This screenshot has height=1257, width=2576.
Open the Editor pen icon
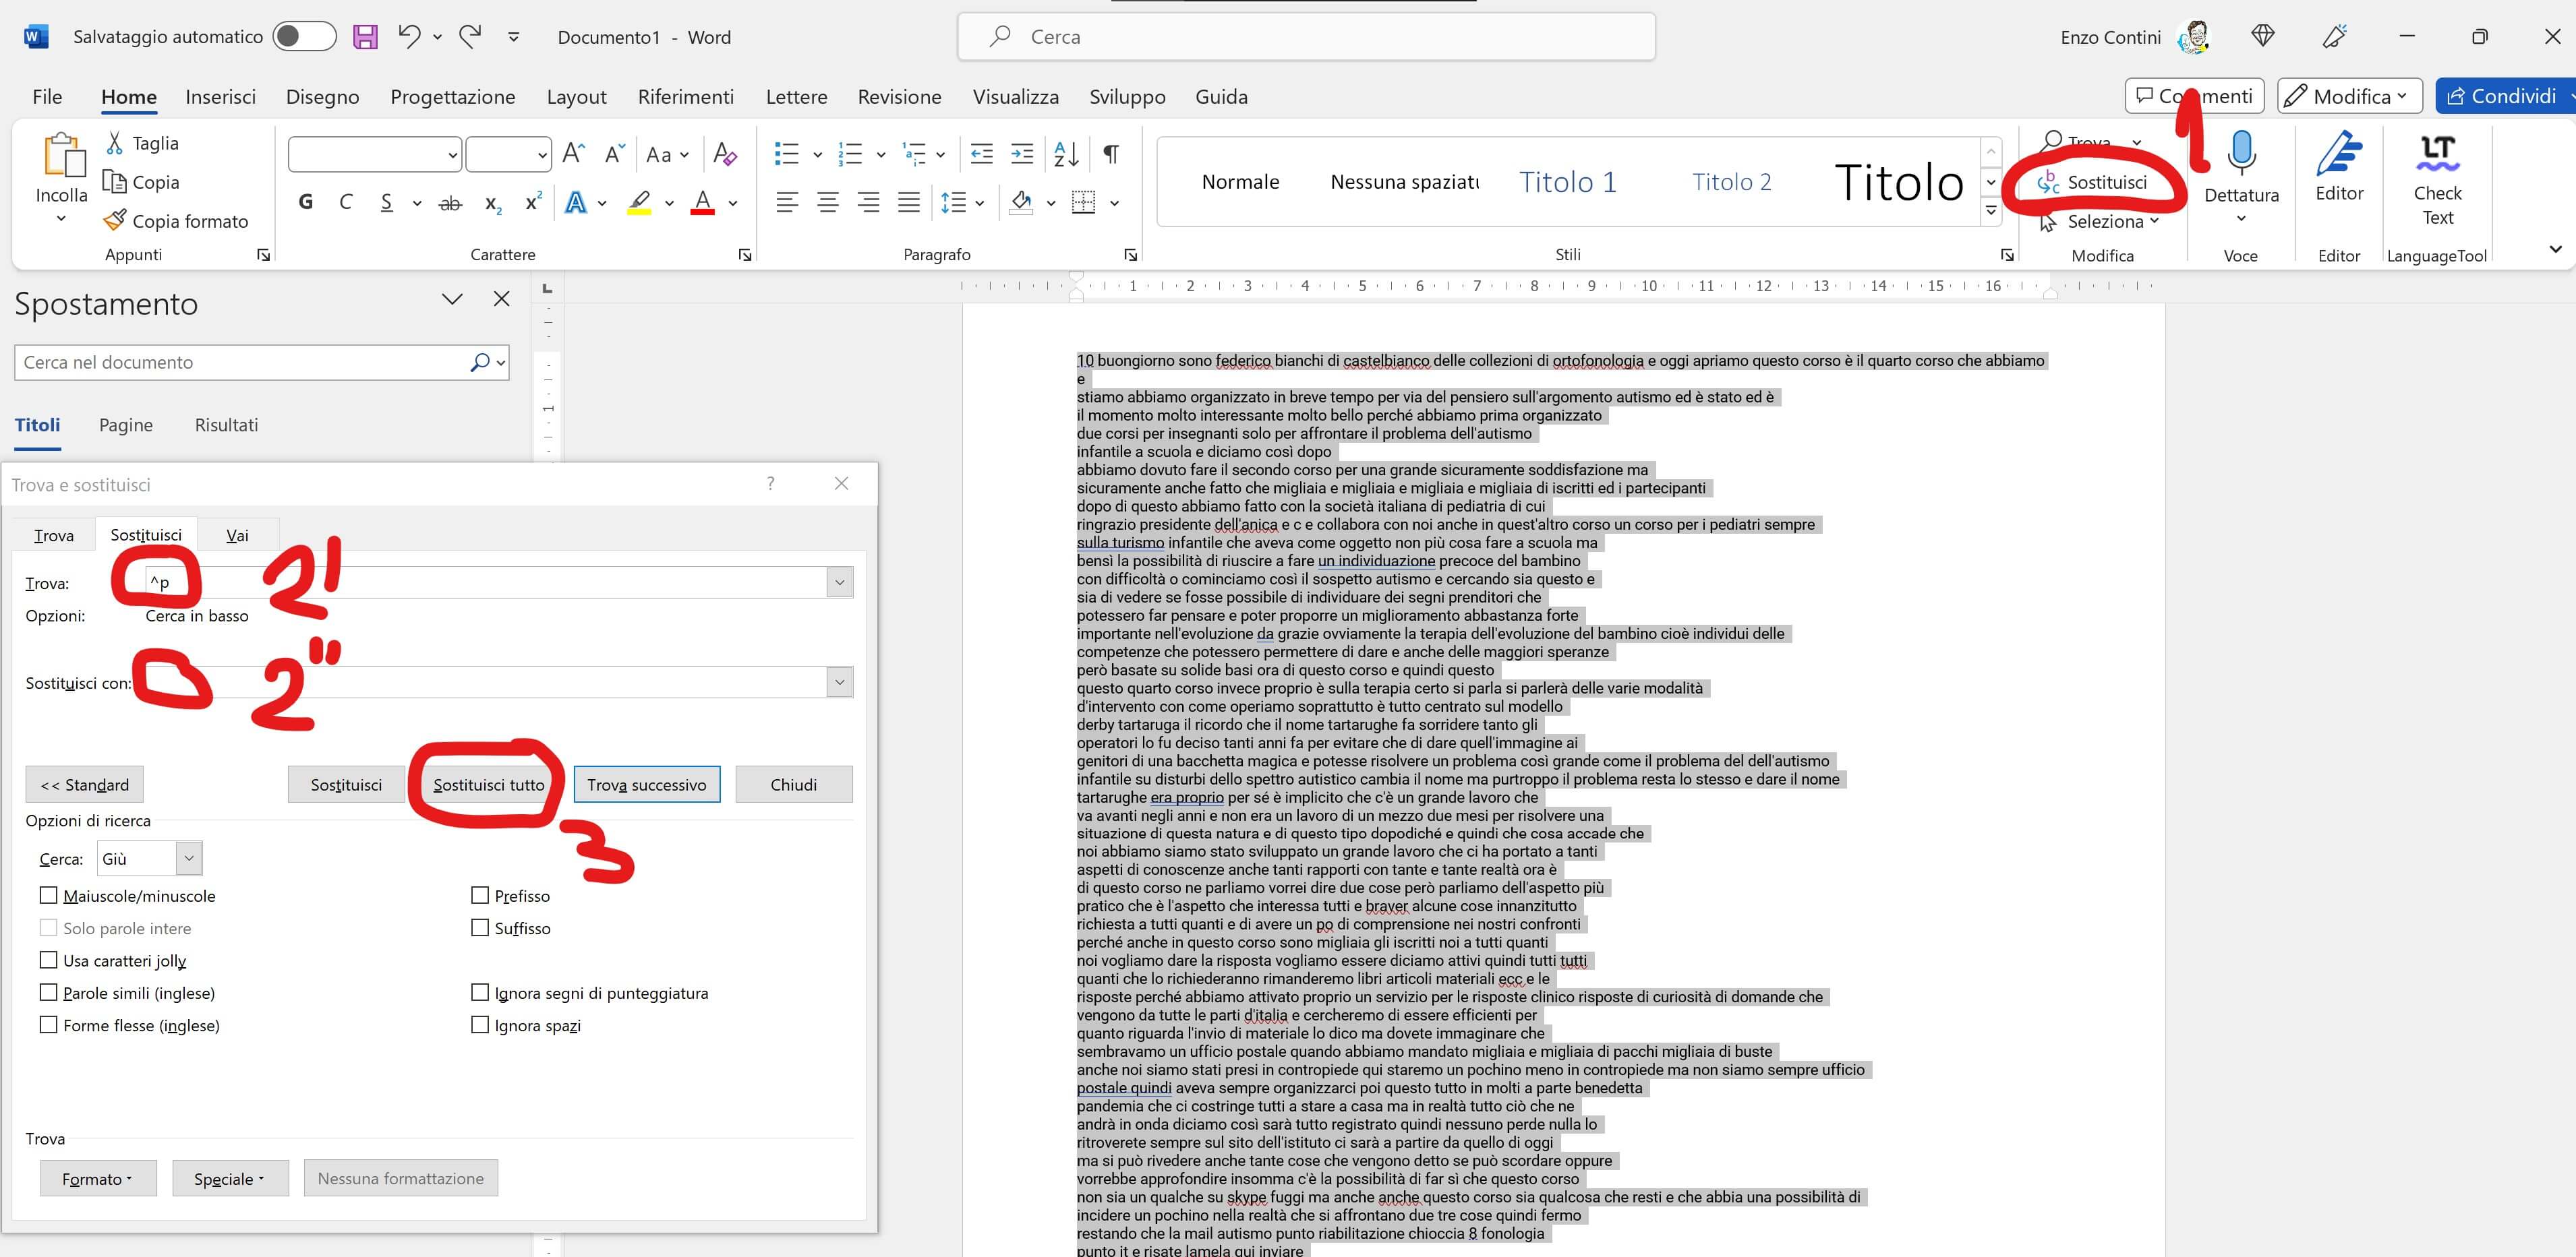[x=2339, y=153]
